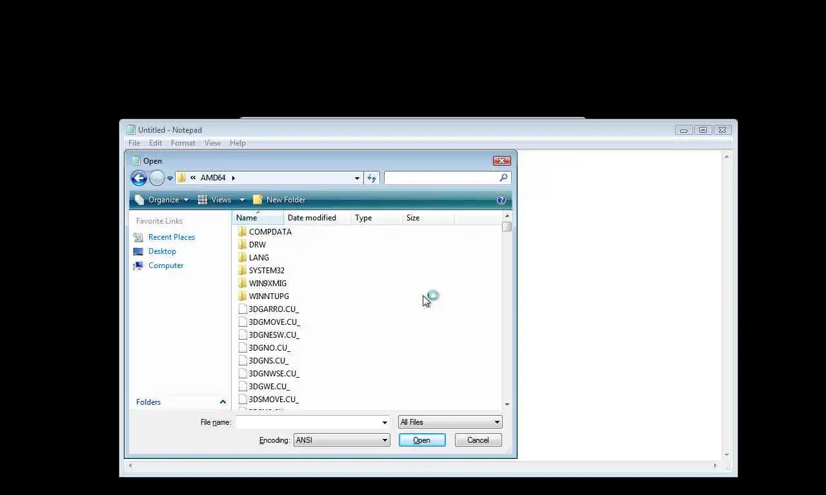This screenshot has height=495, width=826.
Task: Sort by Type column header
Action: coord(377,218)
